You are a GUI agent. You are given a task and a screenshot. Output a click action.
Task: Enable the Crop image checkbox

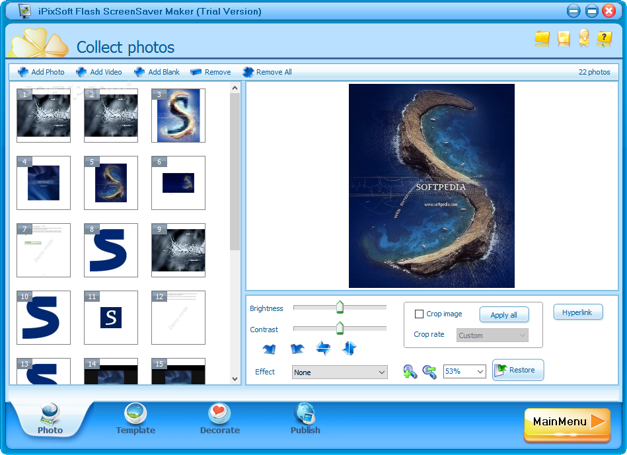(419, 314)
